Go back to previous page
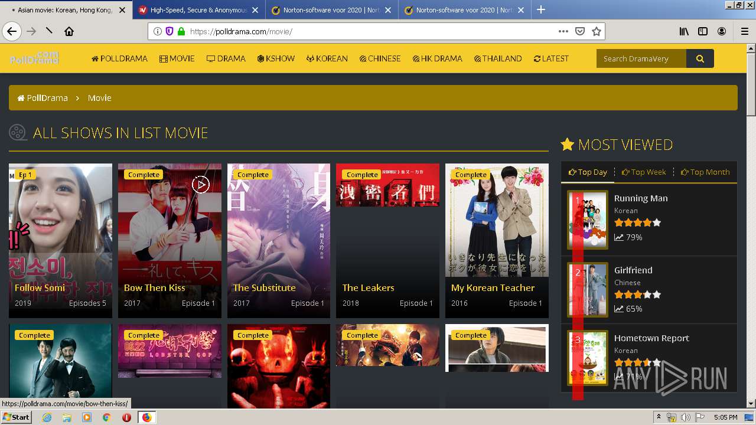Viewport: 756px width, 425px height. tap(12, 31)
